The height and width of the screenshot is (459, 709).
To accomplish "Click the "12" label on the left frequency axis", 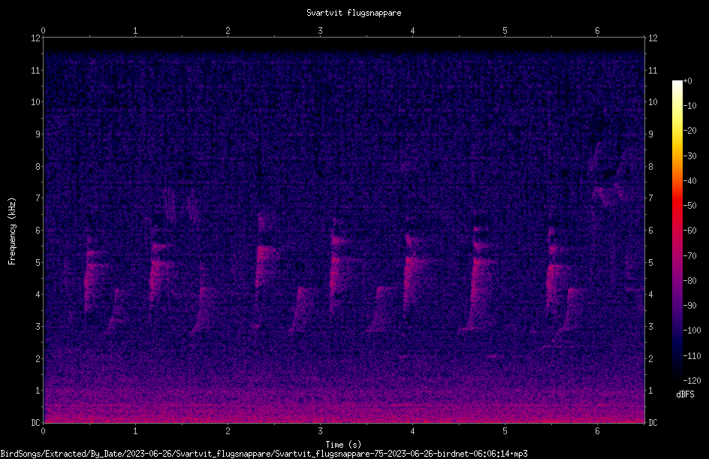I will [35, 38].
